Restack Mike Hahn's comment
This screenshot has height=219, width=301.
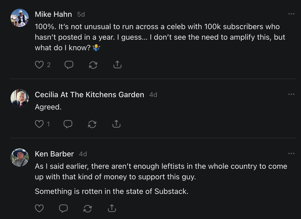tap(93, 65)
